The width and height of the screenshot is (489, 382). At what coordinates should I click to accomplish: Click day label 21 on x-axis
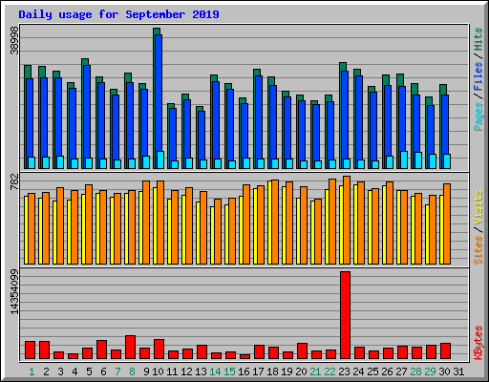point(315,371)
